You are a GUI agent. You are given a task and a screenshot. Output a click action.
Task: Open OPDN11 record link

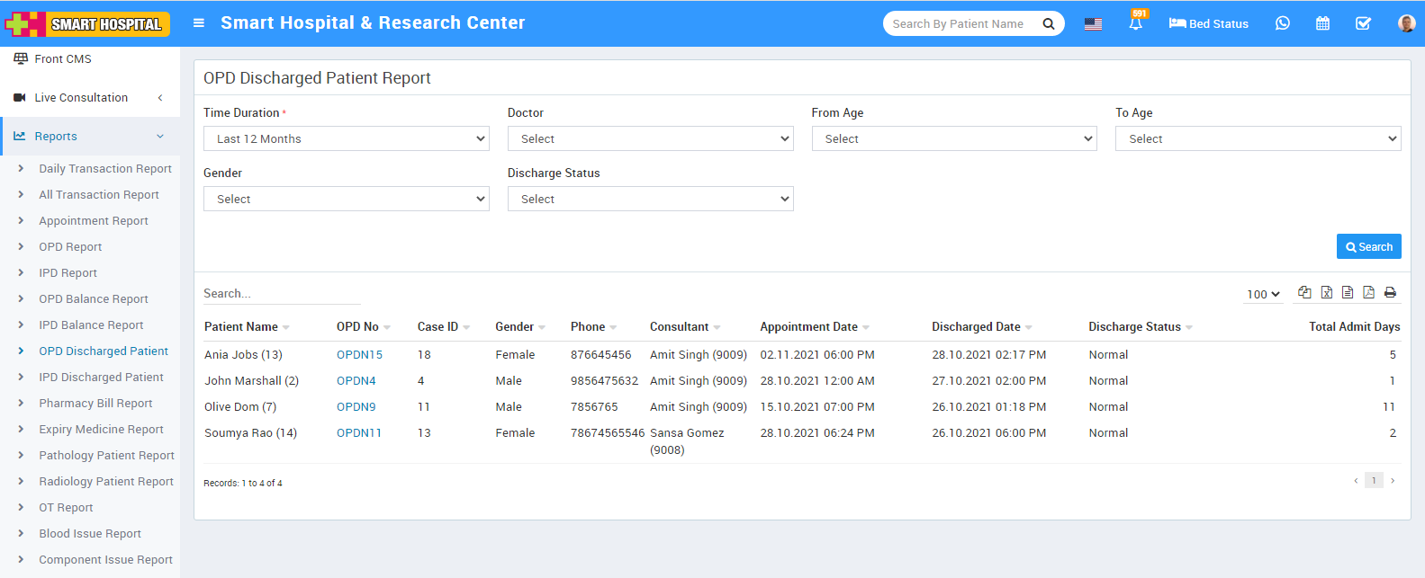click(x=359, y=433)
